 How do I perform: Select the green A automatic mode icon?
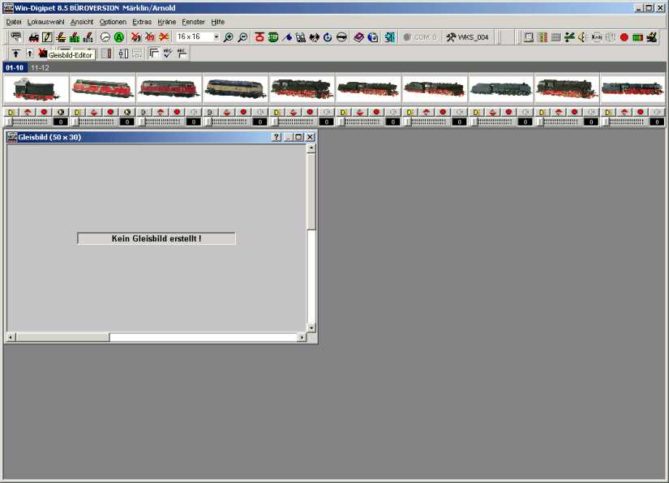tap(118, 36)
